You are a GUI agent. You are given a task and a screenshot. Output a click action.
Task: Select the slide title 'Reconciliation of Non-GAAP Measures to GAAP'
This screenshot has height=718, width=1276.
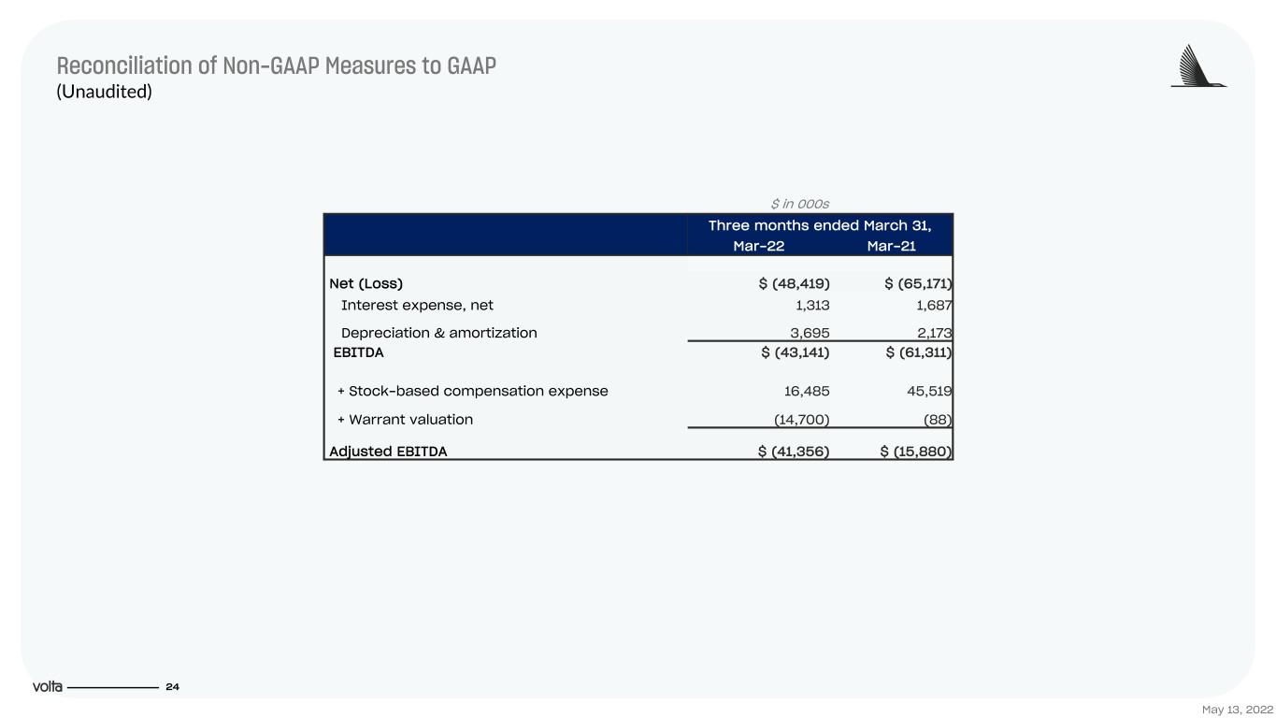(x=277, y=66)
